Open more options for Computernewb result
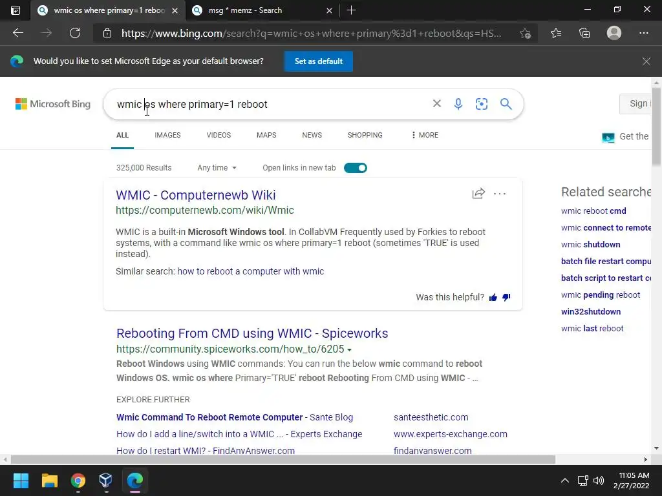Screen dimensions: 662x496 pos(500,194)
